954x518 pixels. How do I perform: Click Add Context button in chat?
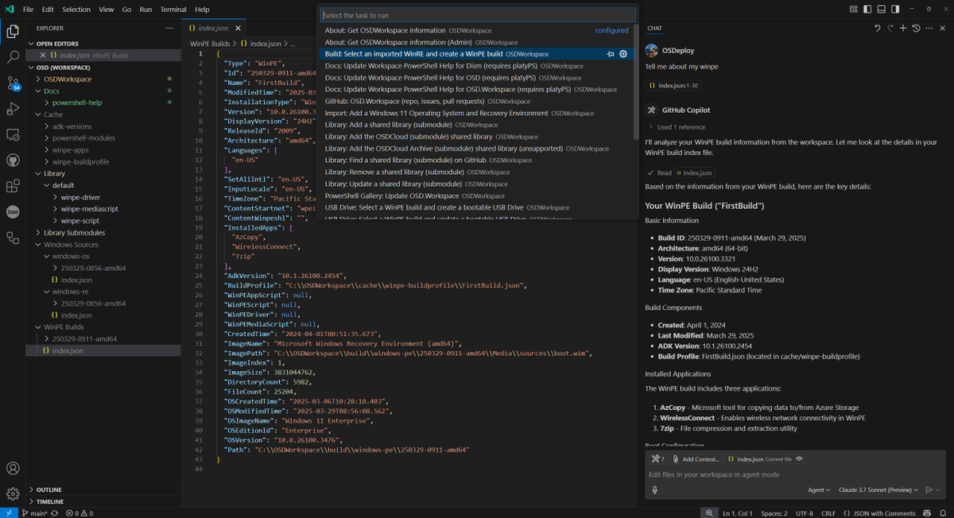coord(696,459)
